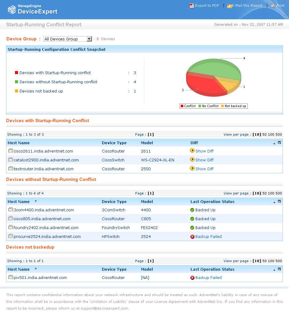Set view per page to 50 in Conflict table
This screenshot has width=289, height=320.
pyautogui.click(x=264, y=134)
